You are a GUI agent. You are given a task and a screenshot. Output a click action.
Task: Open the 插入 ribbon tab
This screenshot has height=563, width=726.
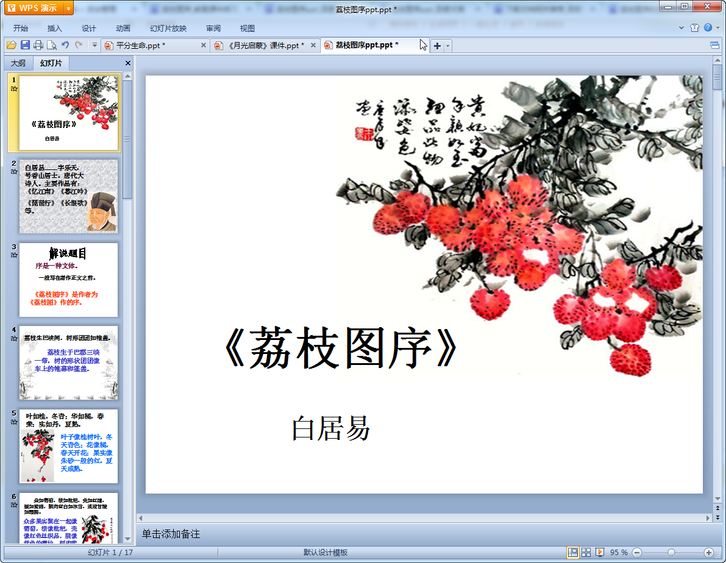[55, 28]
